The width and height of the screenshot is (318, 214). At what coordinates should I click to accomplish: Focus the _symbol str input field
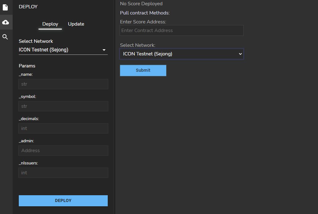coord(63,106)
